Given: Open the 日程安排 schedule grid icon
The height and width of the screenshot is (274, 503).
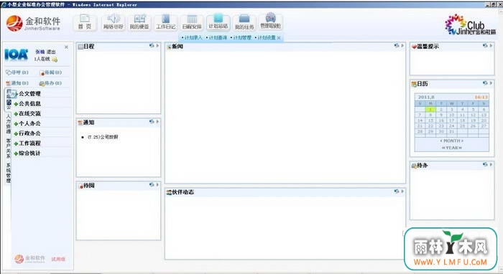Looking at the screenshot, I should [192, 22].
